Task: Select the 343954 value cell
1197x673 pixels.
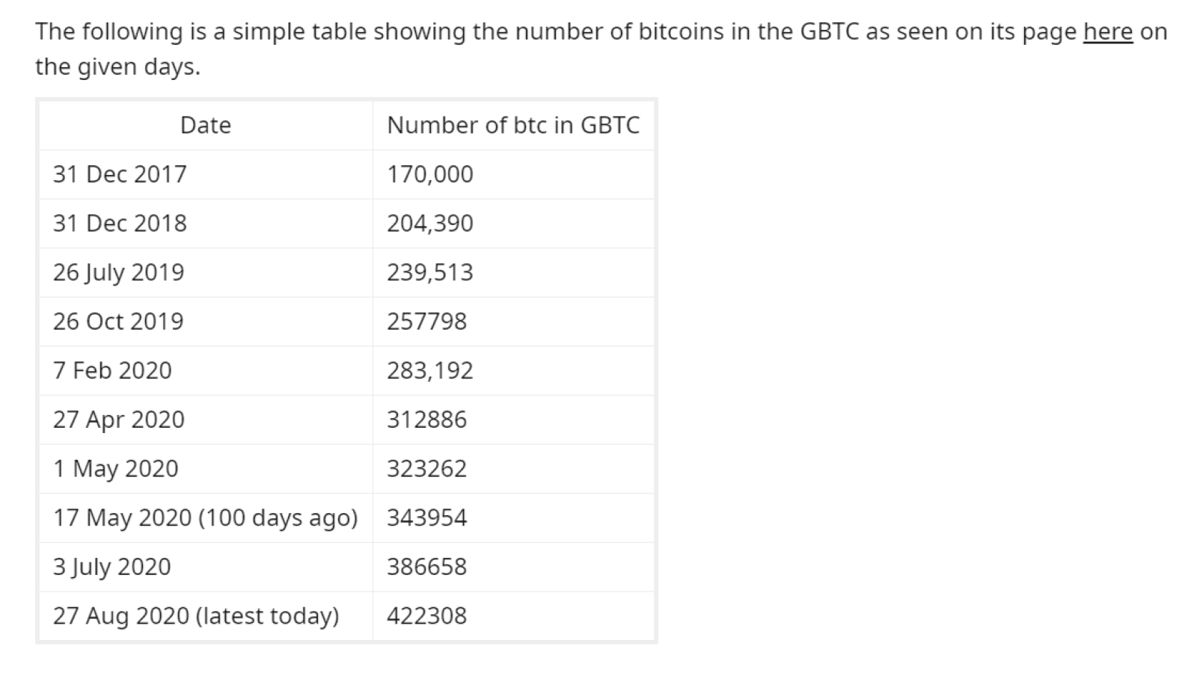Action: (513, 518)
